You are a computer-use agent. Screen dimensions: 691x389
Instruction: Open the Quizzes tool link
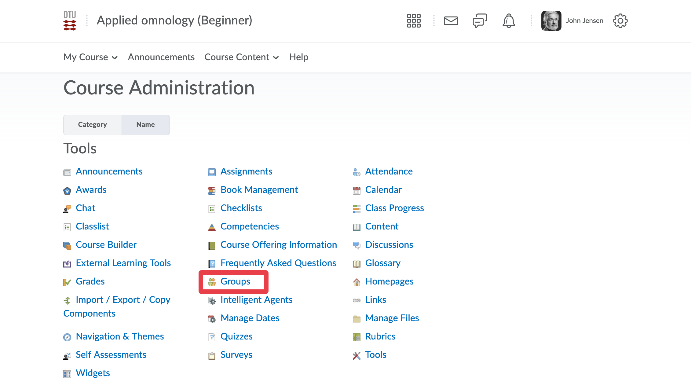click(236, 336)
